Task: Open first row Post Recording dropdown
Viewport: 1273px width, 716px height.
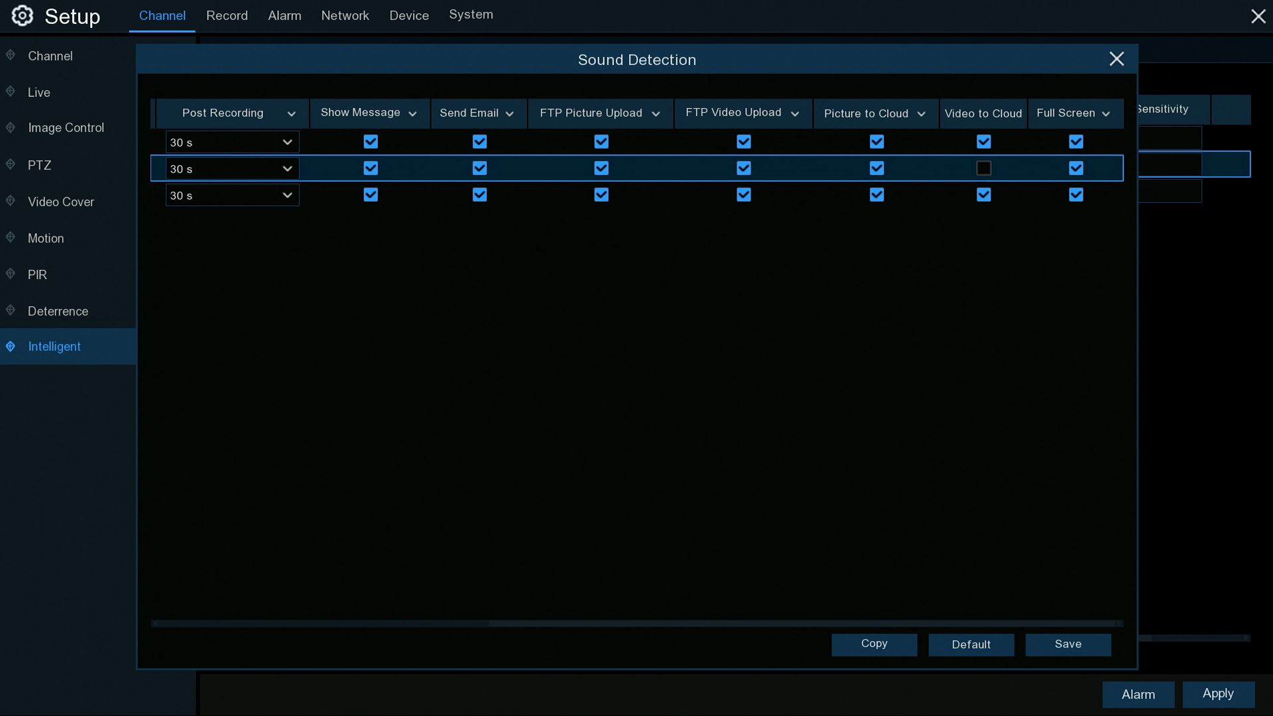Action: tap(232, 142)
